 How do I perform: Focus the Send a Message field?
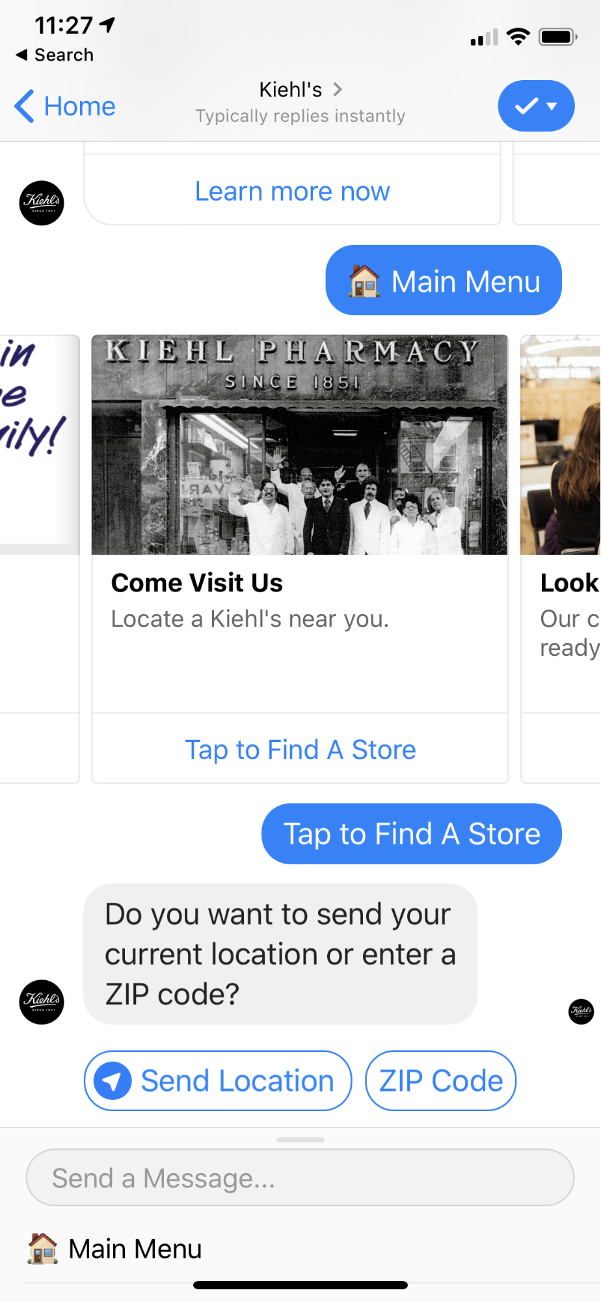click(x=299, y=1178)
